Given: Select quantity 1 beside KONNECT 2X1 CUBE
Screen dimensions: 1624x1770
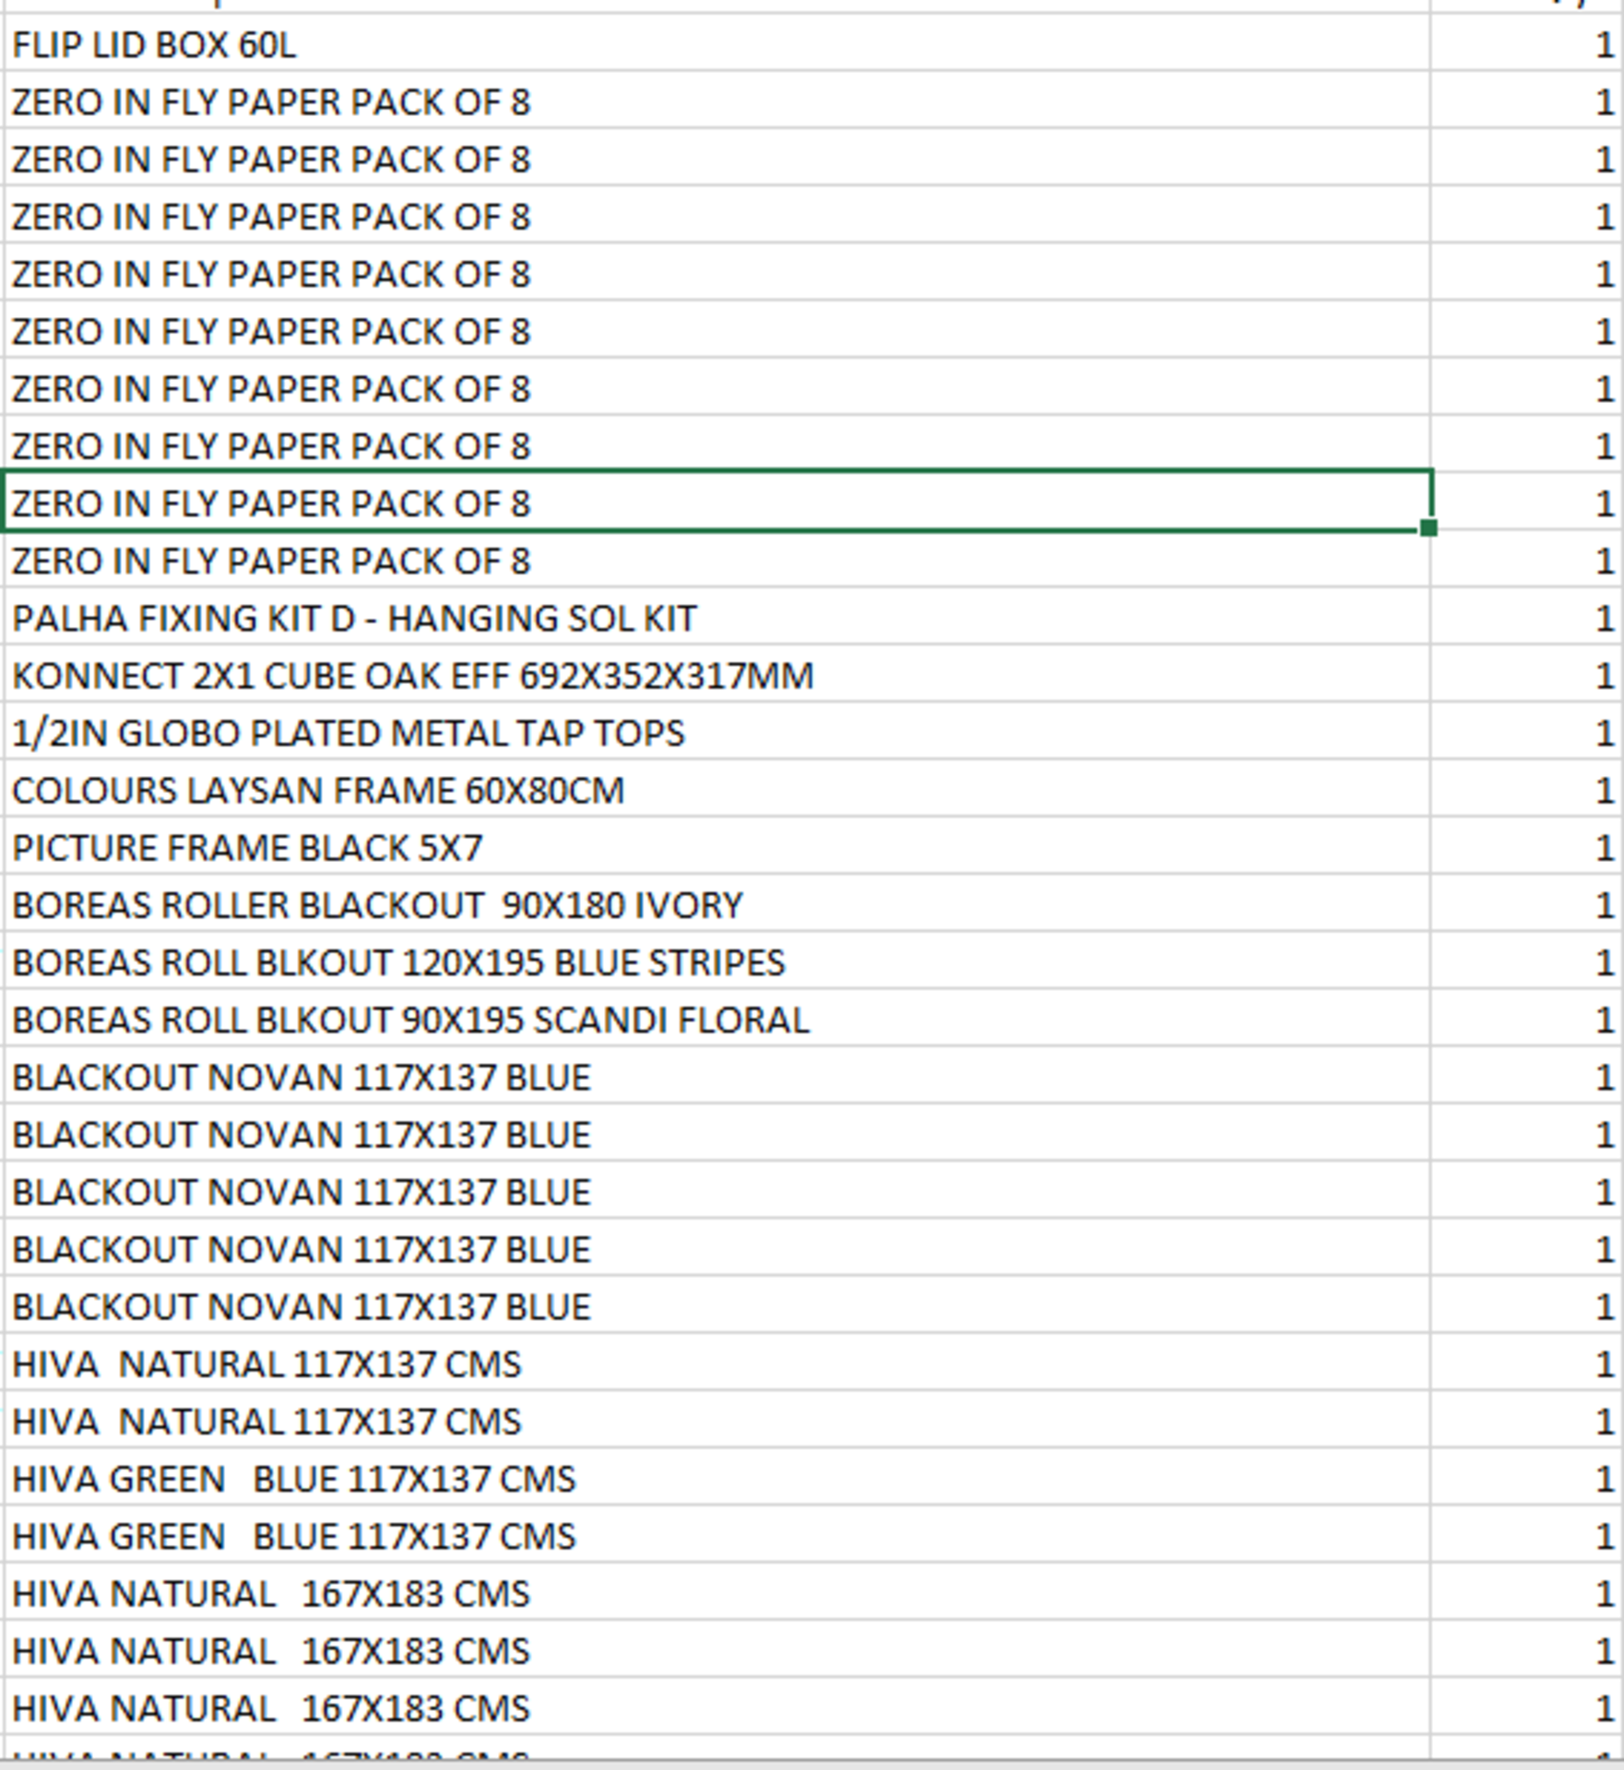Looking at the screenshot, I should pyautogui.click(x=1527, y=675).
